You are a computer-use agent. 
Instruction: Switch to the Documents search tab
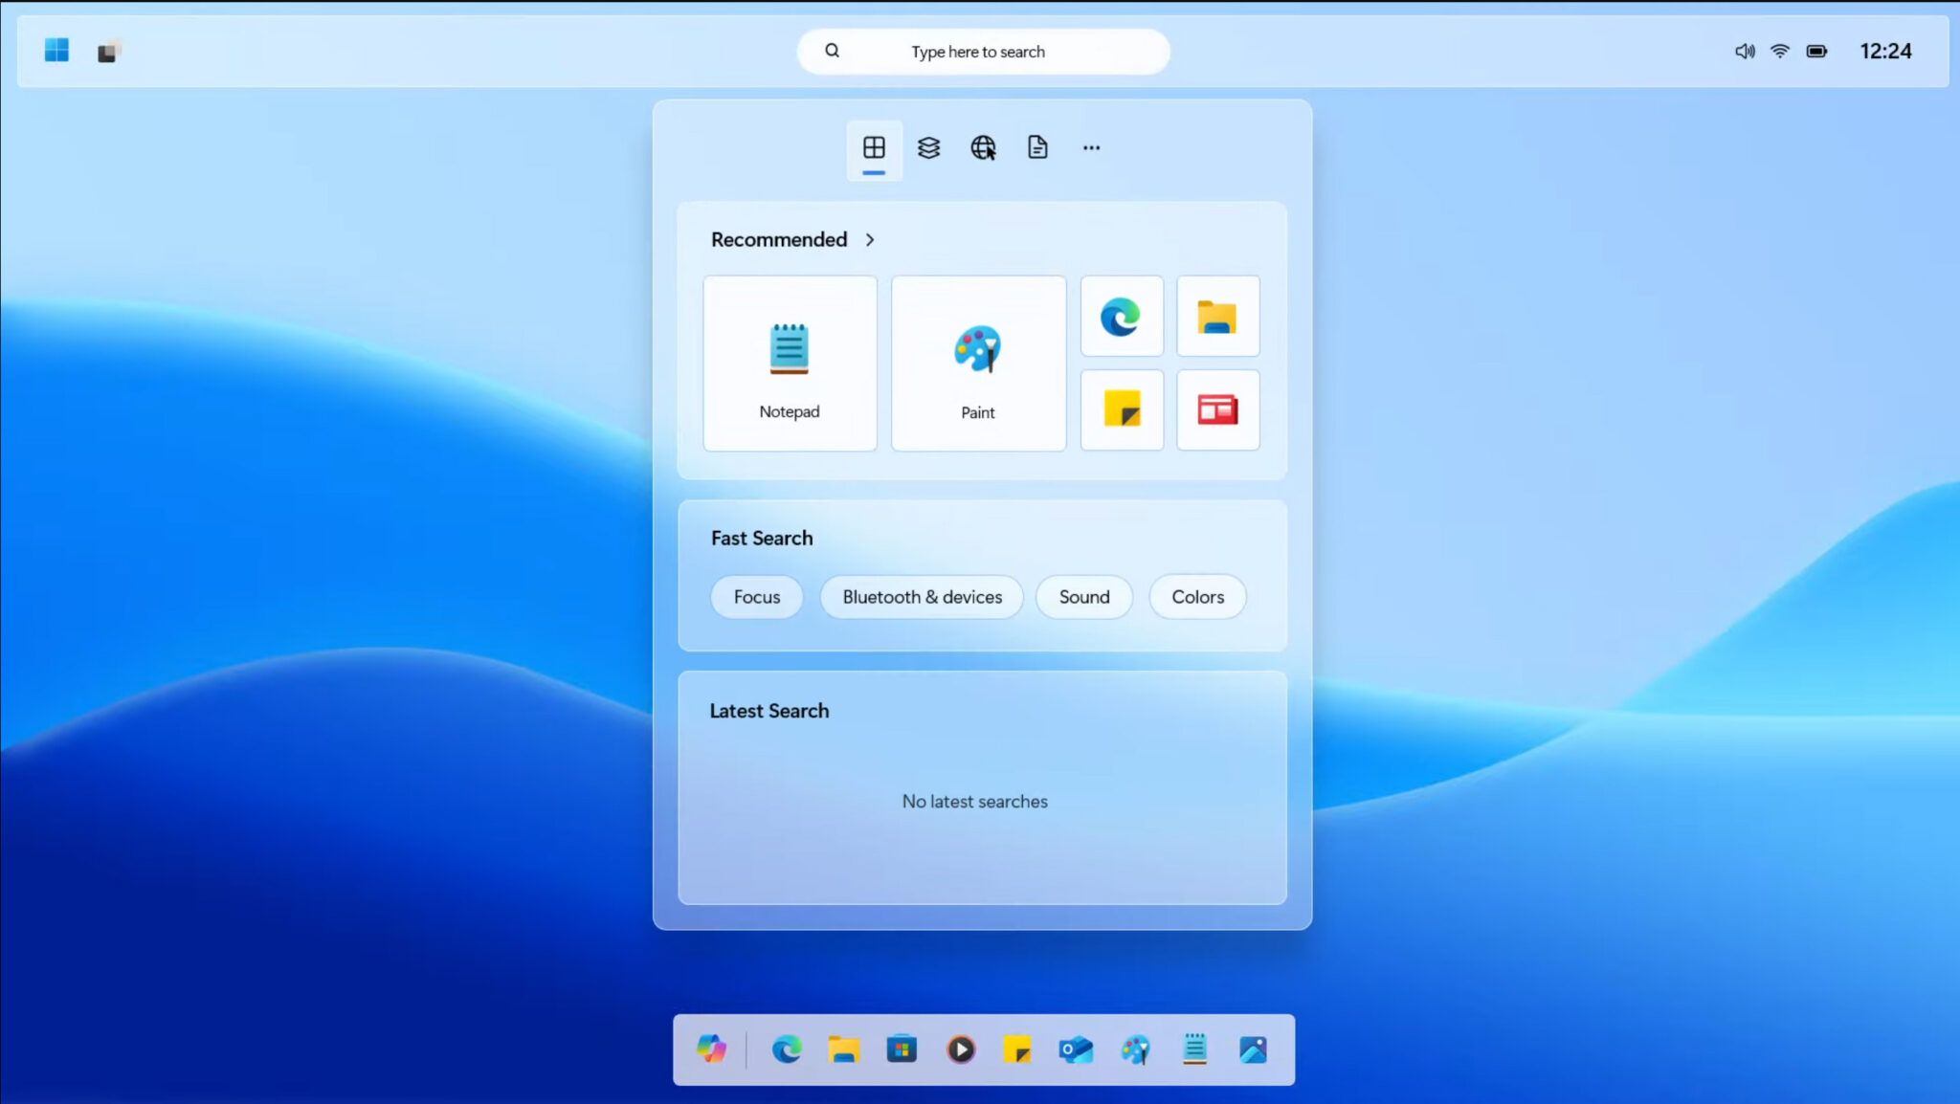click(x=1036, y=147)
